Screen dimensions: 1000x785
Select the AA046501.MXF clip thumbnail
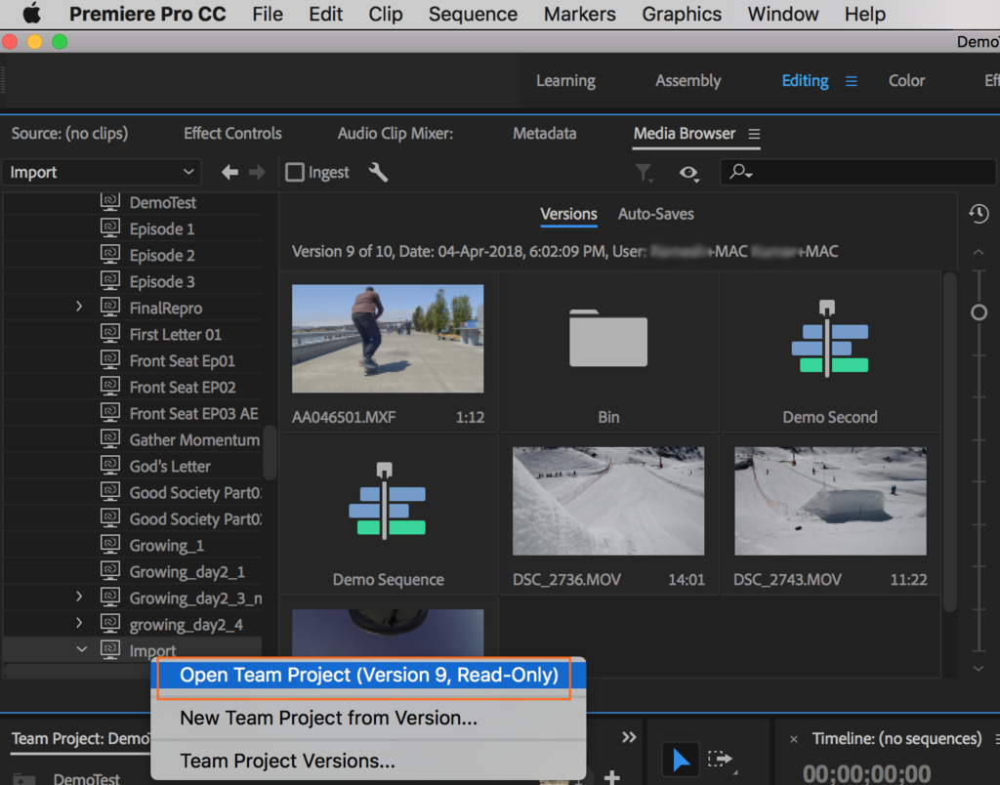point(388,339)
